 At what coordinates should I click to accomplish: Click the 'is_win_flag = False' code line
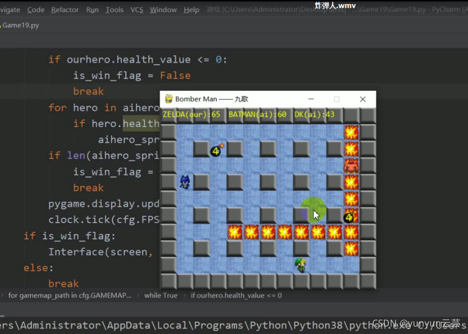[x=132, y=75]
